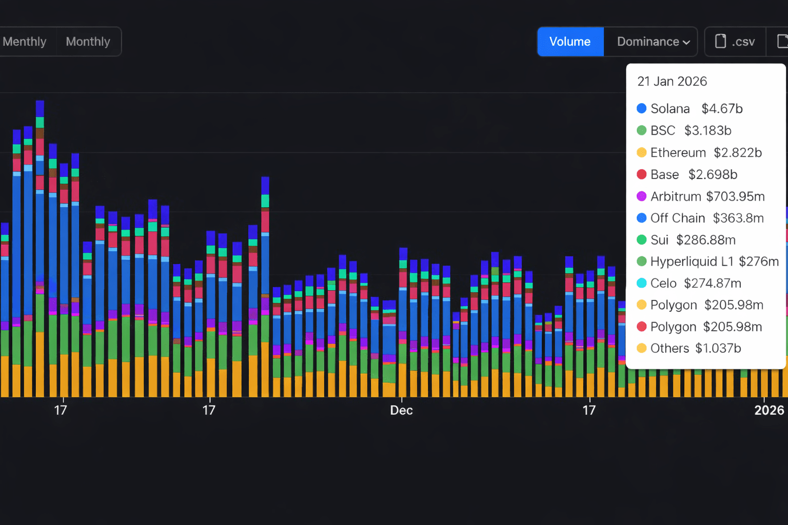
Task: Click the yellow dot next to Polygon
Action: coord(641,305)
